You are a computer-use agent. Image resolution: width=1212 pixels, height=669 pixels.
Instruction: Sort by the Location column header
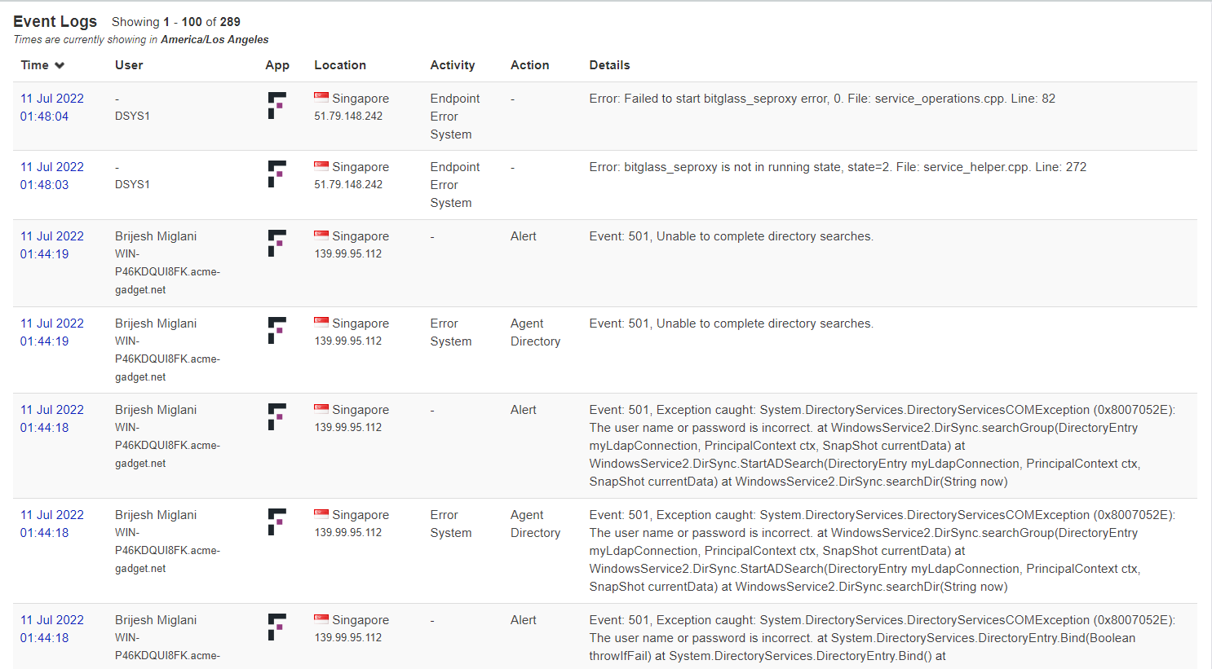coord(340,65)
